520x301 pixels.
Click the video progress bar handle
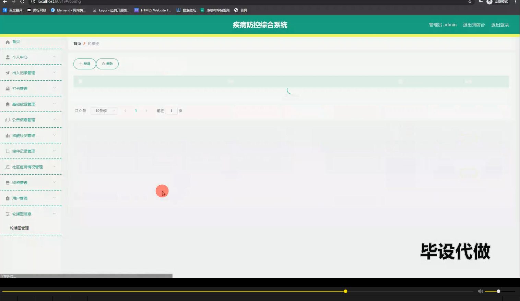345,291
